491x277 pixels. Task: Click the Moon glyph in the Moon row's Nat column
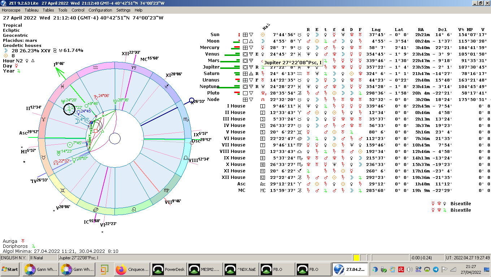point(263,41)
